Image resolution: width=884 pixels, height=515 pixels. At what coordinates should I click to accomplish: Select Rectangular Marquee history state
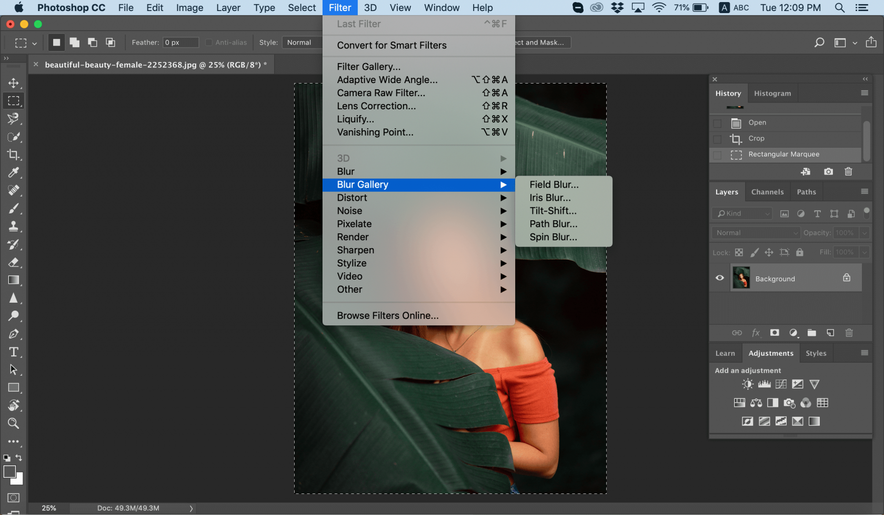pyautogui.click(x=783, y=154)
